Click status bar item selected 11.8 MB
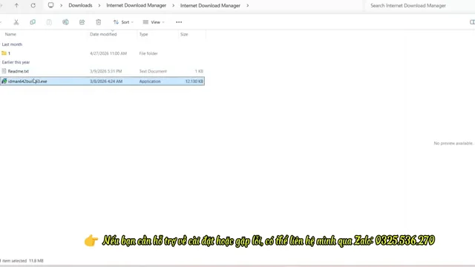Screen dimensions: 475x267 (x=22, y=260)
